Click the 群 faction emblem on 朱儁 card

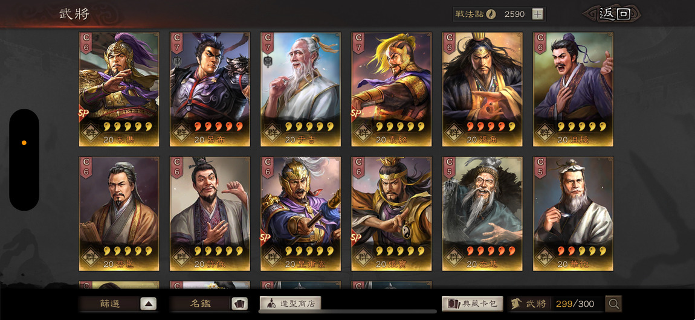coord(91,132)
